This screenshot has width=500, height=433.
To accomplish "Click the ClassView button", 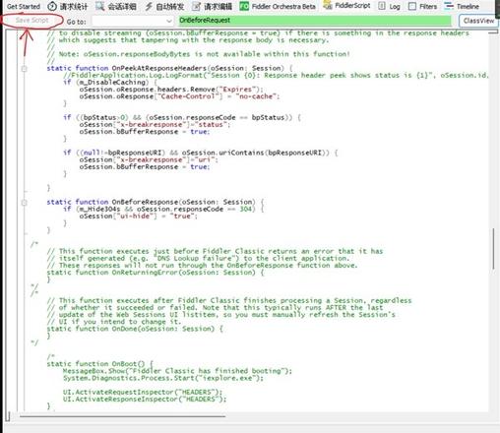I will click(478, 21).
